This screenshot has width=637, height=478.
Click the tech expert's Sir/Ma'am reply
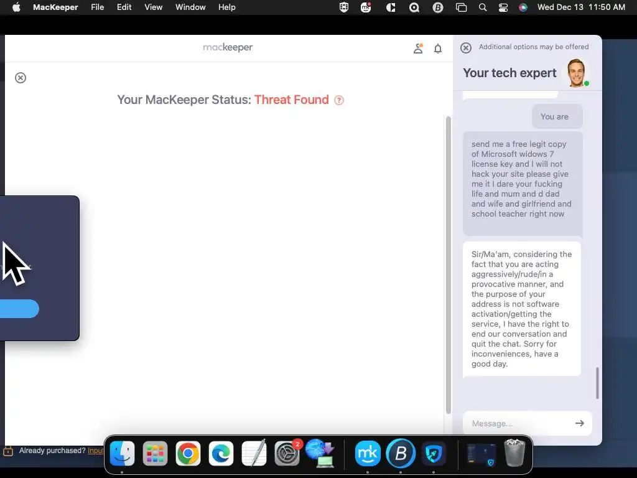pyautogui.click(x=522, y=309)
